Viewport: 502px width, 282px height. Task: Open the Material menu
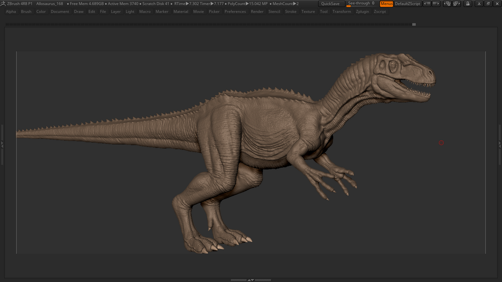(181, 11)
